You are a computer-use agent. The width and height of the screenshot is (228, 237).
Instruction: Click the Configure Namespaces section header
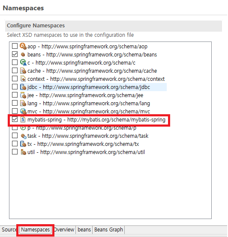click(114, 26)
